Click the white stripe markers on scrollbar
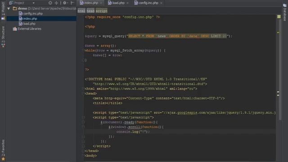This screenshot has width=288, height=162. pos(278,94)
